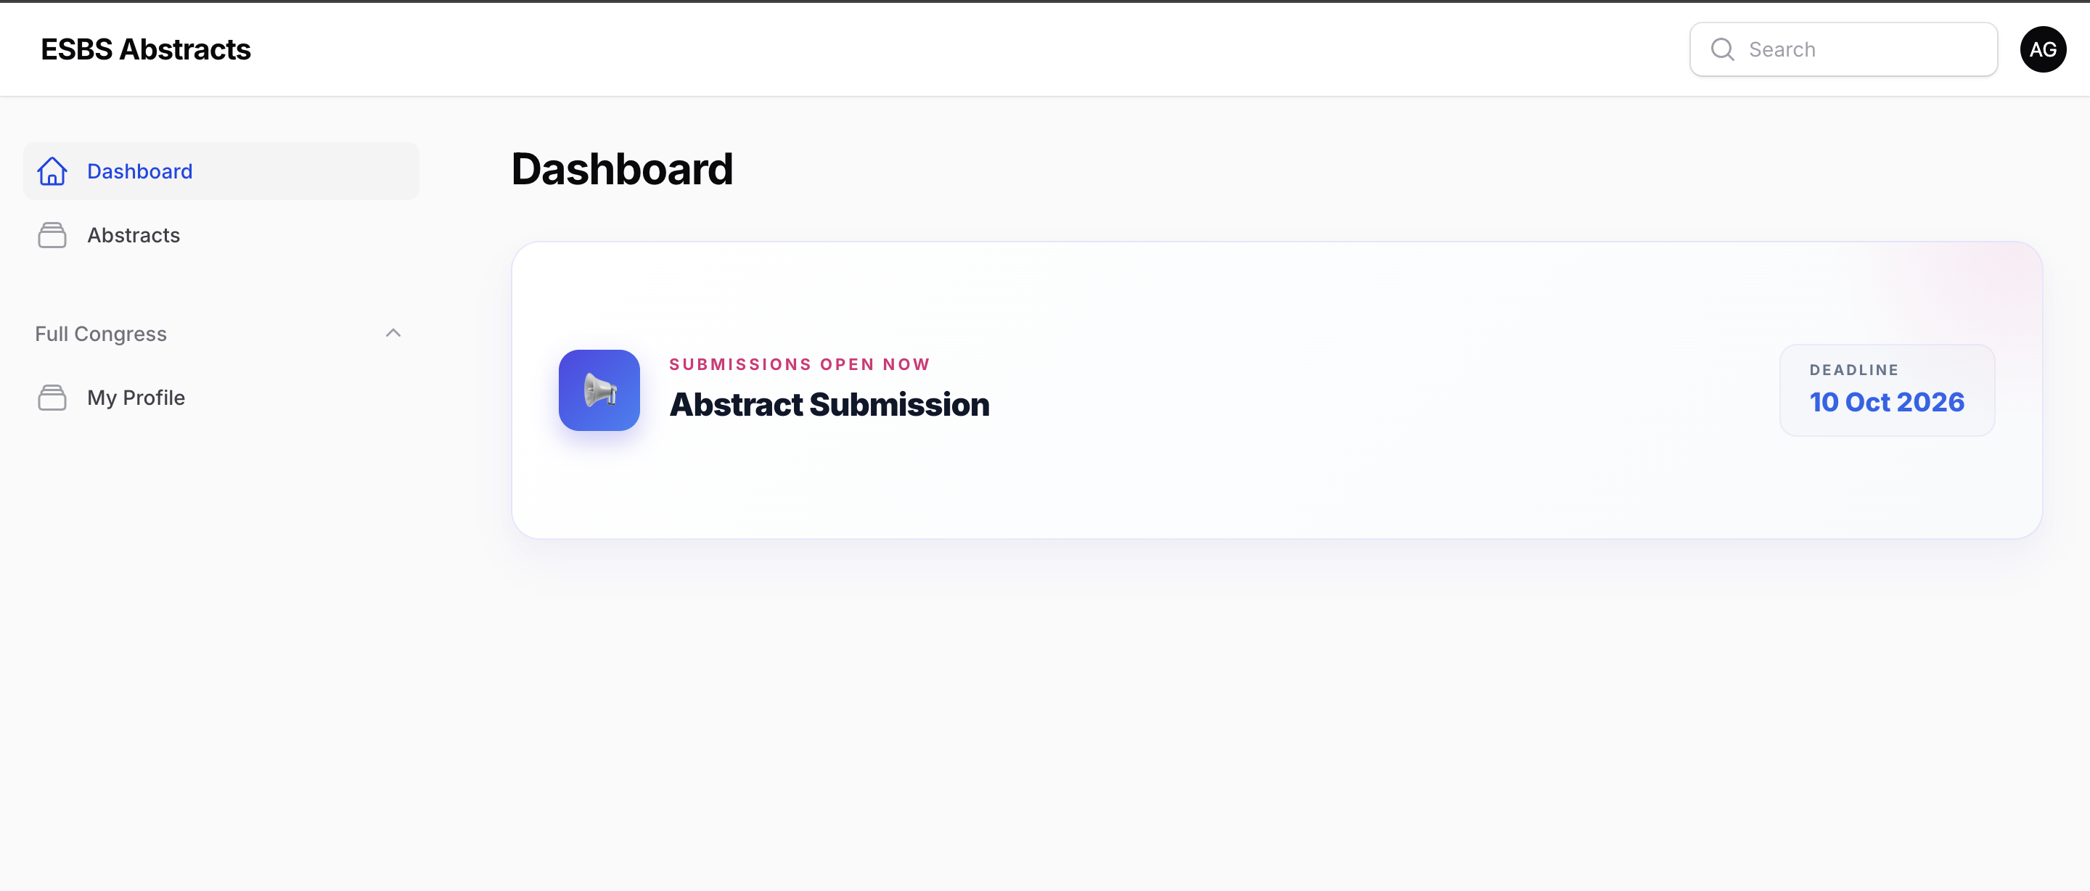The width and height of the screenshot is (2090, 891).
Task: Click the megaphone icon on submission card
Action: (599, 390)
